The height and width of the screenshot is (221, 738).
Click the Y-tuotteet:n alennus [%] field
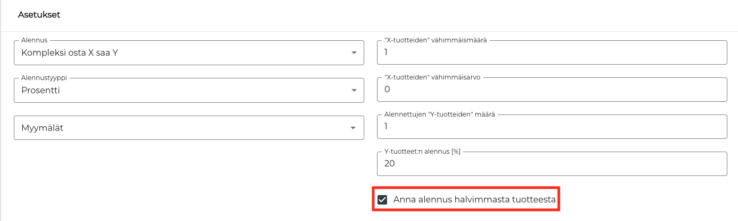click(x=551, y=164)
